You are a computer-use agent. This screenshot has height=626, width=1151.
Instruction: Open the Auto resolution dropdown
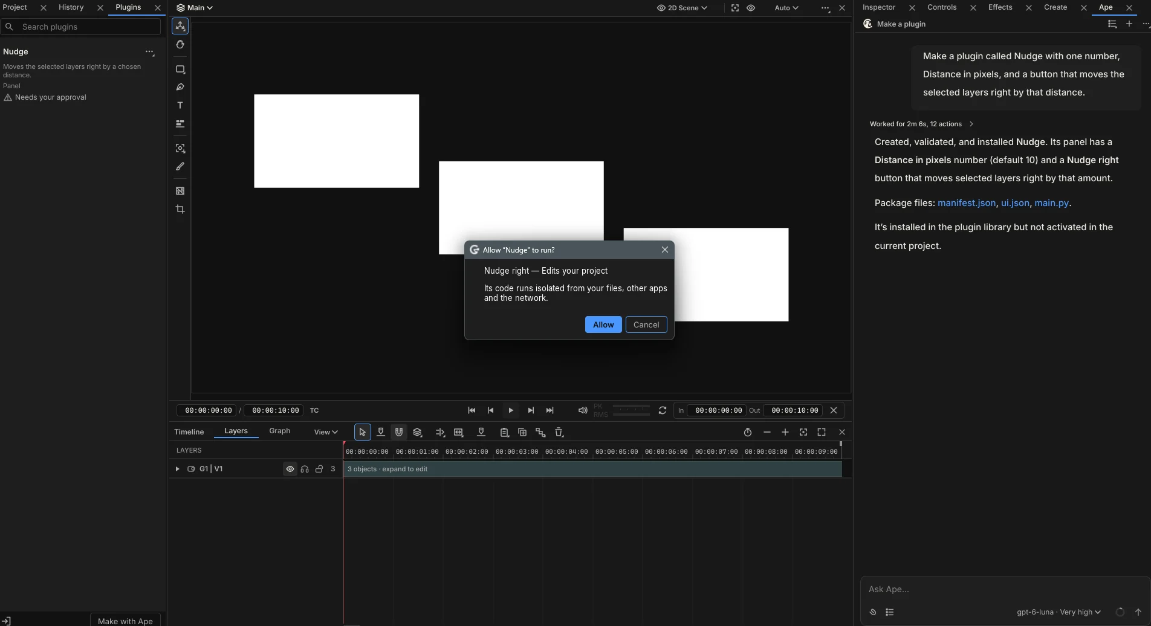pyautogui.click(x=786, y=8)
